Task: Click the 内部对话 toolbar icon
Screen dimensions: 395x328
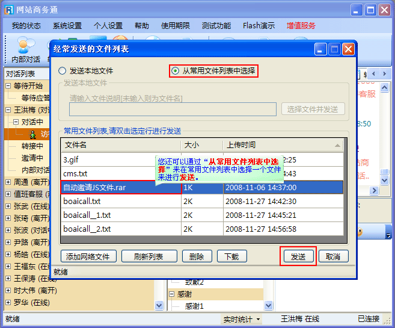Action: pyautogui.click(x=25, y=49)
